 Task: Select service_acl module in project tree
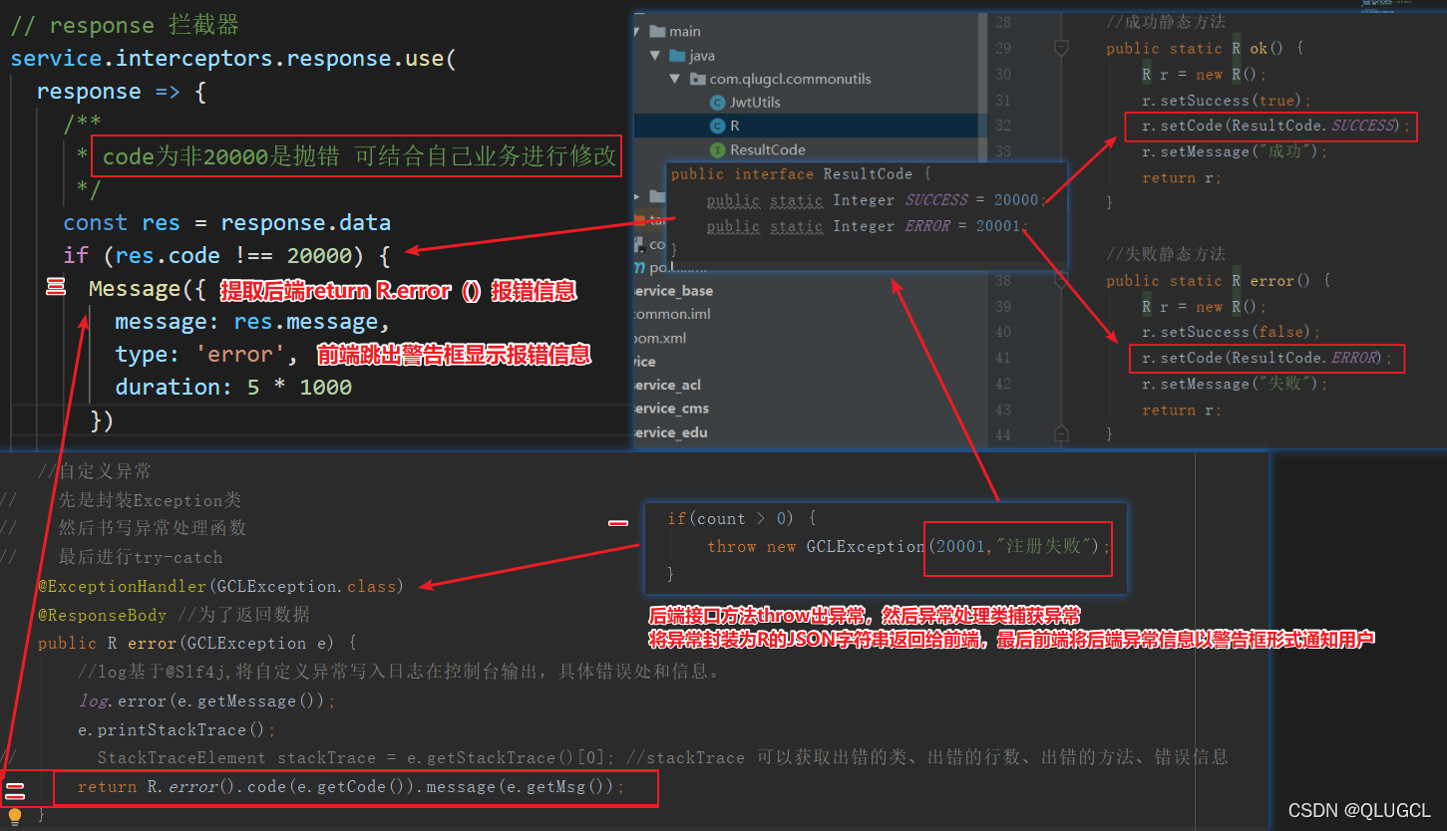(667, 385)
